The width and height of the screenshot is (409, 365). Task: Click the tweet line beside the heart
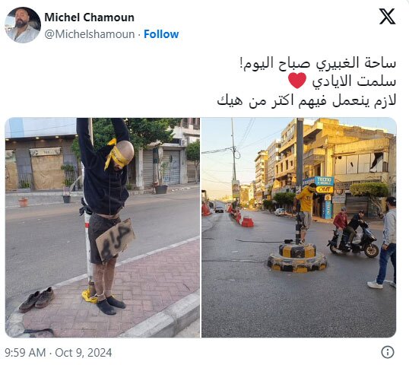(354, 81)
